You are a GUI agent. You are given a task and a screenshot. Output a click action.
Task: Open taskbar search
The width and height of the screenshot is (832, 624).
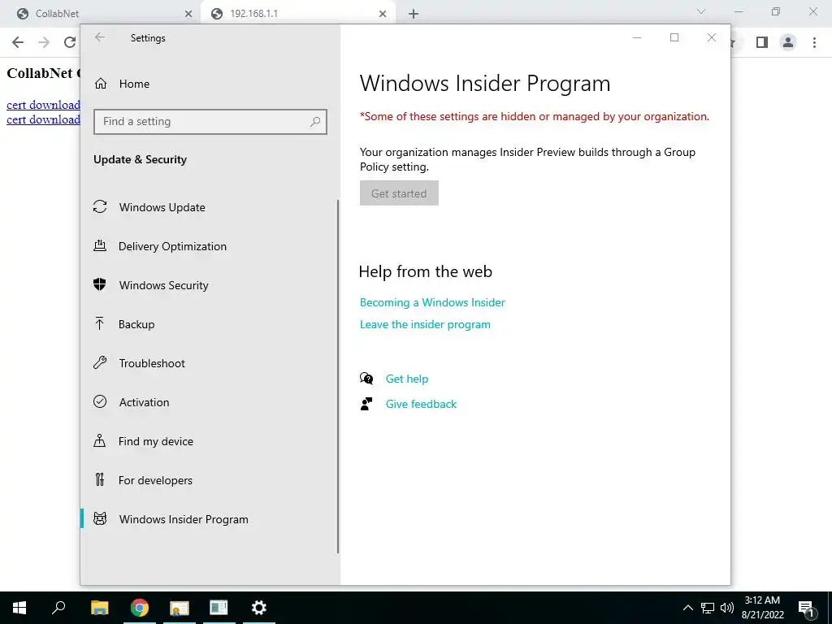pos(58,608)
